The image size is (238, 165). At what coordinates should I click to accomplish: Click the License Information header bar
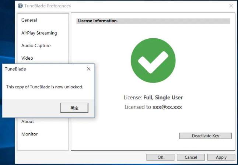(153, 21)
